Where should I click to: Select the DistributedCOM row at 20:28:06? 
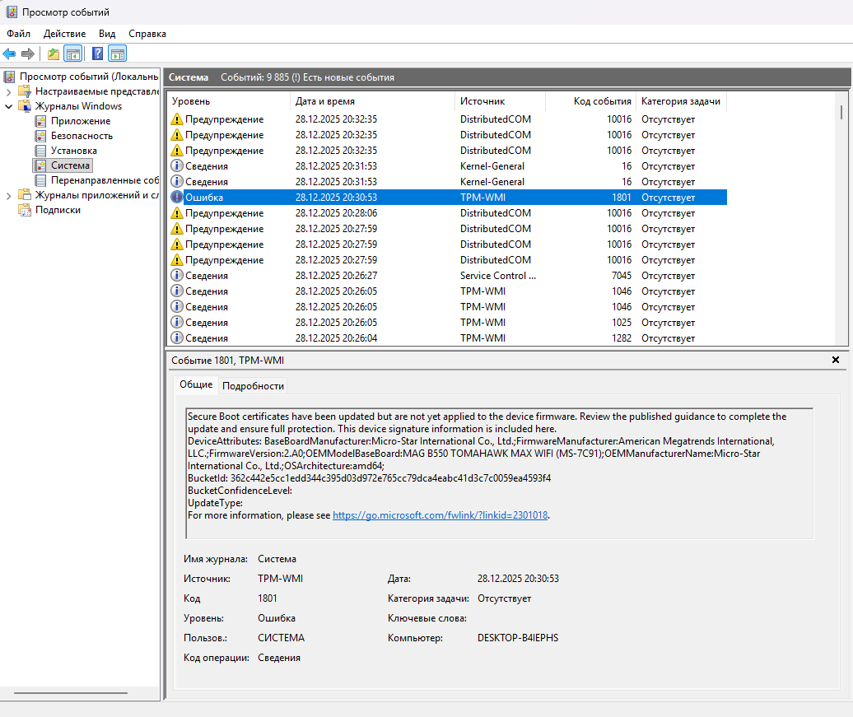(x=447, y=213)
